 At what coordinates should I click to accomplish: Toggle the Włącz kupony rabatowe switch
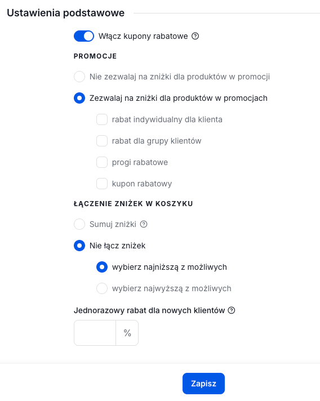point(84,36)
